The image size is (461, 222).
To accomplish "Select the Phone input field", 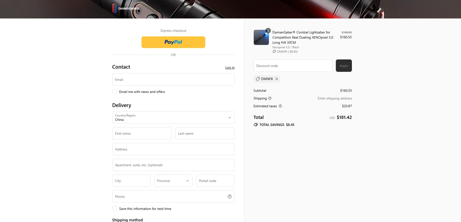I will (x=173, y=197).
